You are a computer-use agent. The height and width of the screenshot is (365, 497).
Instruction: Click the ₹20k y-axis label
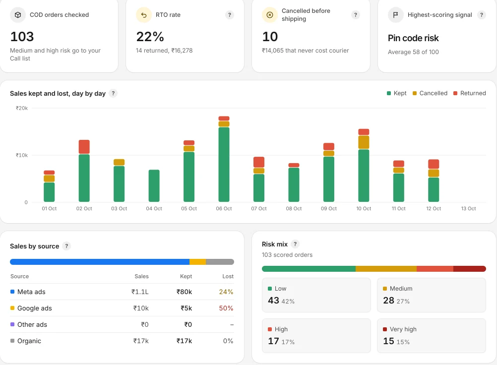[x=22, y=108]
